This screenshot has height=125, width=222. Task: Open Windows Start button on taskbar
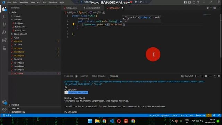(x=90, y=121)
